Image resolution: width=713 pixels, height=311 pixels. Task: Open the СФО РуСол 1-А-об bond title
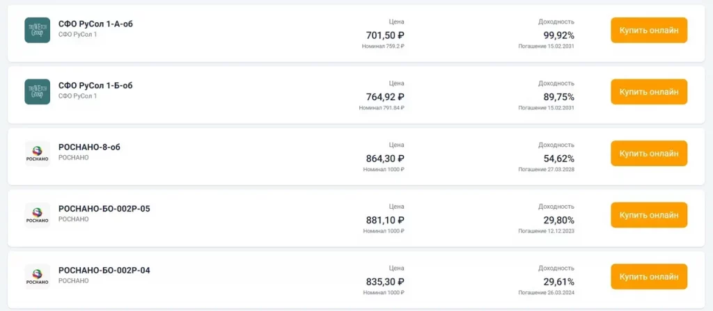pyautogui.click(x=95, y=24)
